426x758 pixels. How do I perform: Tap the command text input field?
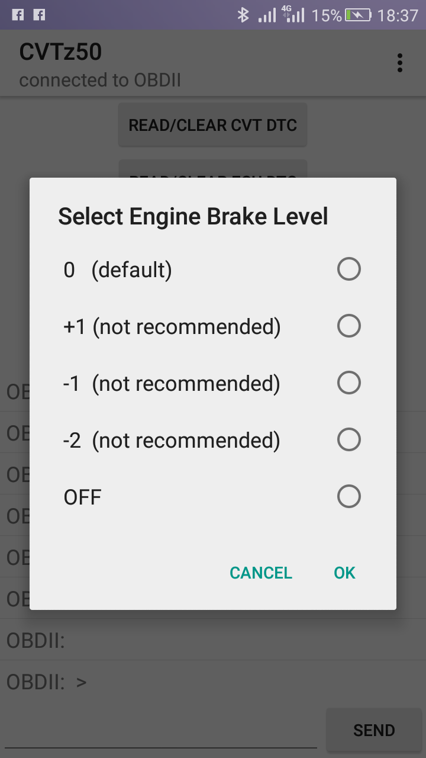[161, 732]
